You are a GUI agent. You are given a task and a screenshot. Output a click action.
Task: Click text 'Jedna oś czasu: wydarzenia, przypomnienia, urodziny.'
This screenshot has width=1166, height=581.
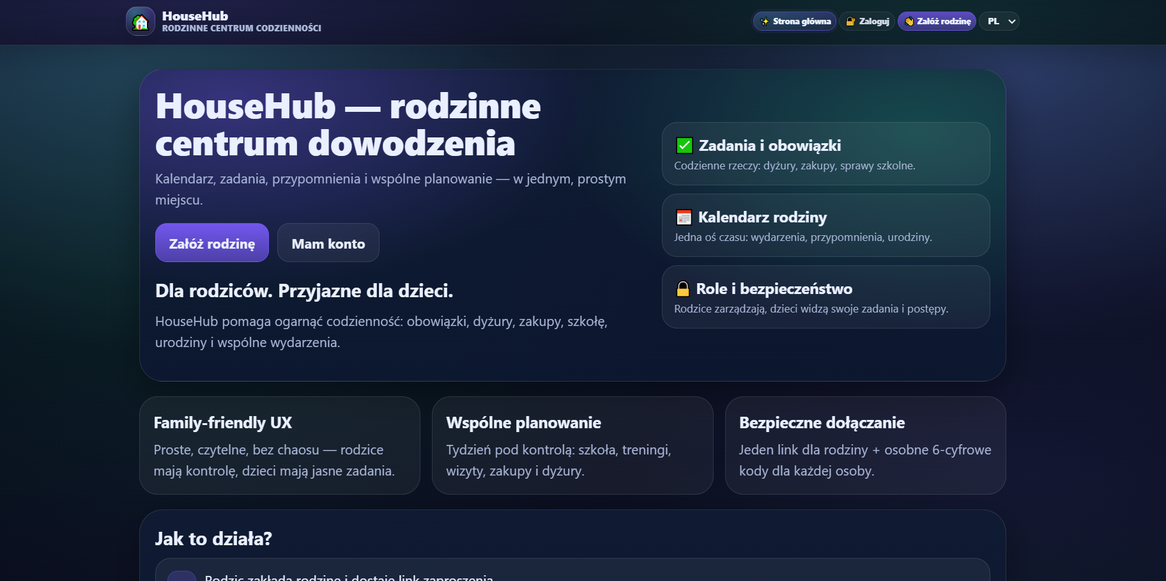[803, 237]
